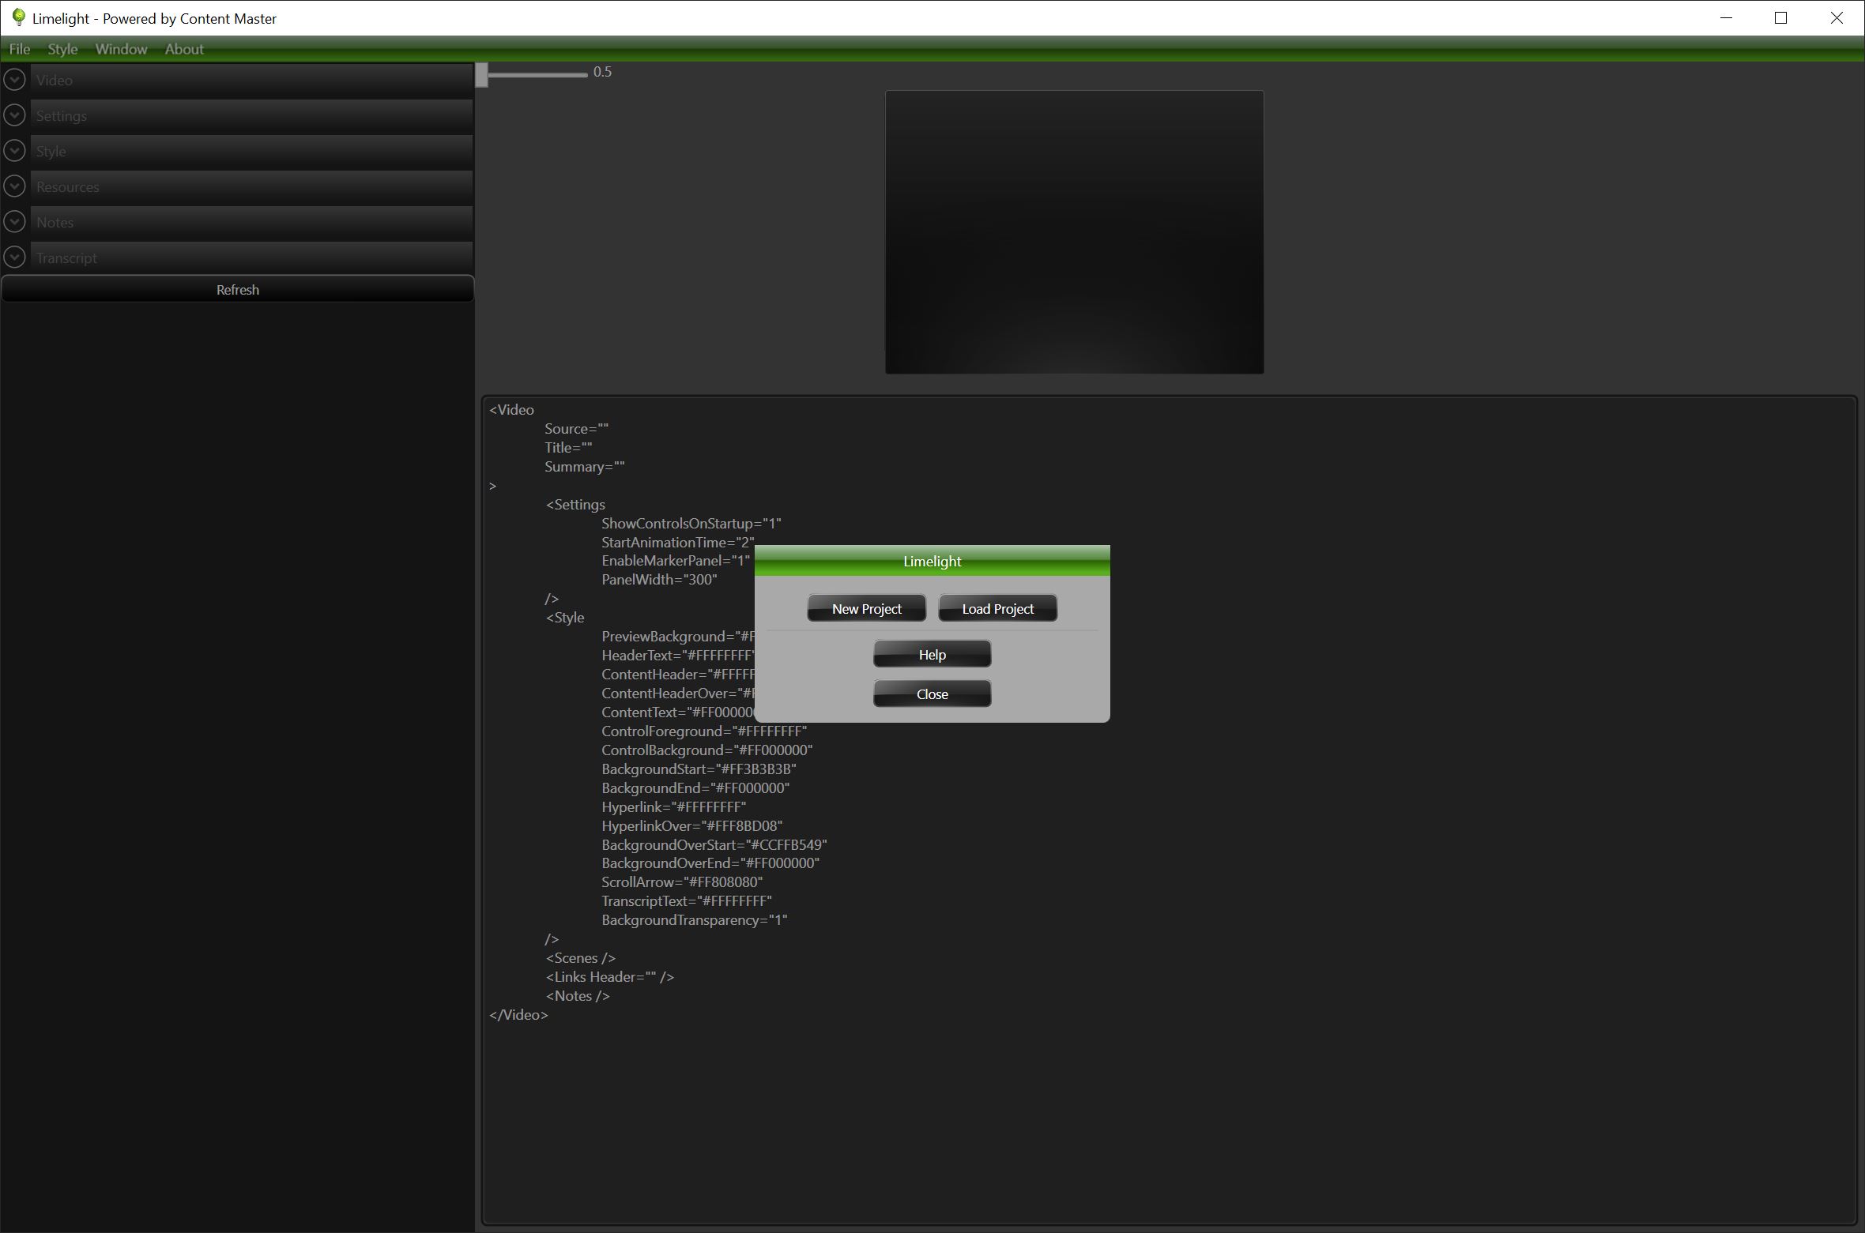
Task: Open the File menu
Action: click(19, 49)
